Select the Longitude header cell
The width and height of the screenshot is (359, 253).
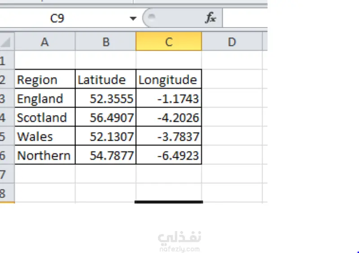tap(169, 80)
